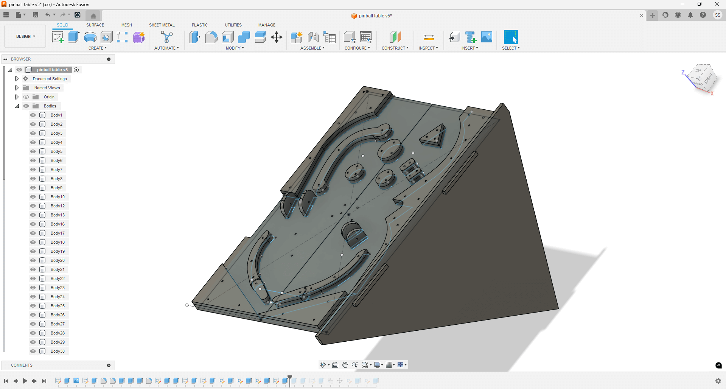Hide Body5 with its eye icon
This screenshot has width=726, height=389.
pos(33,151)
